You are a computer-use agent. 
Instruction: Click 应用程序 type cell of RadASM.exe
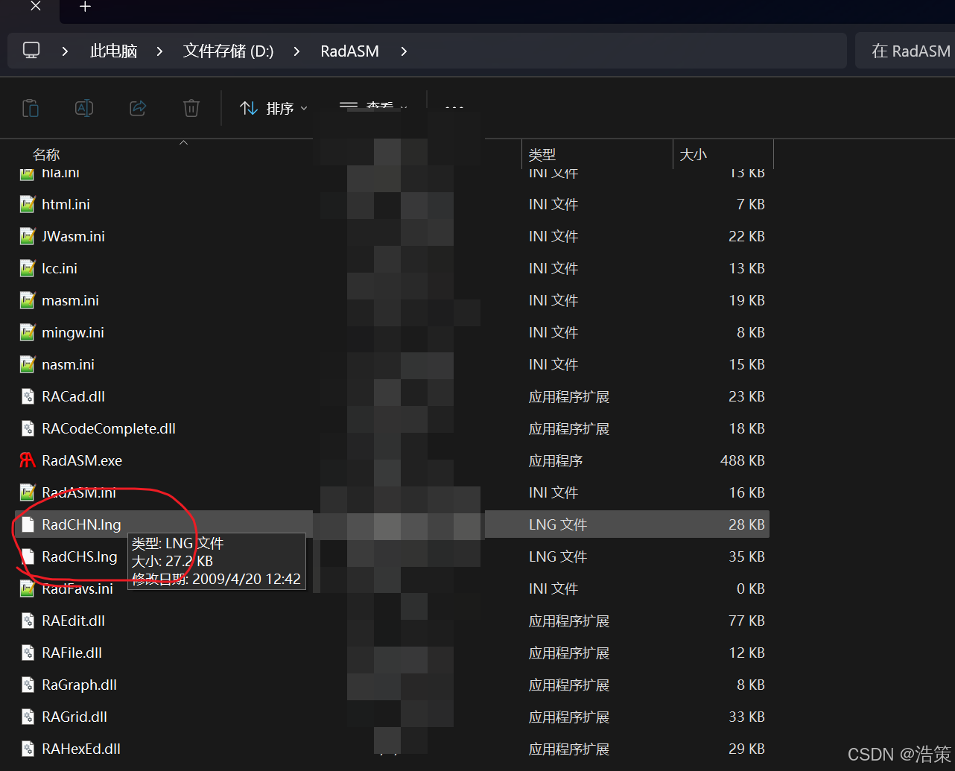(x=556, y=460)
